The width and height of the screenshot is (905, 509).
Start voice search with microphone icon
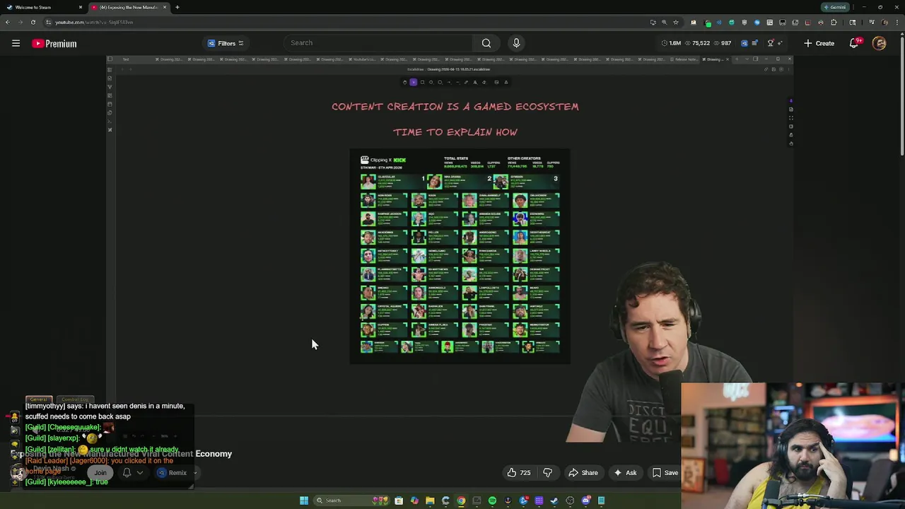point(516,43)
